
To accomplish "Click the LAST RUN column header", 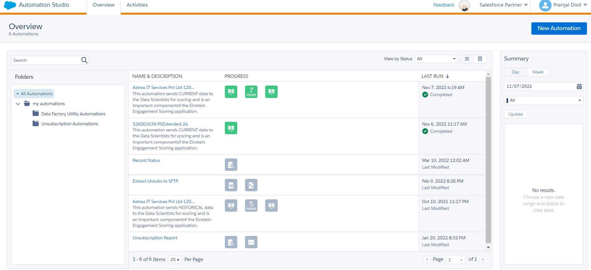I will (x=432, y=76).
